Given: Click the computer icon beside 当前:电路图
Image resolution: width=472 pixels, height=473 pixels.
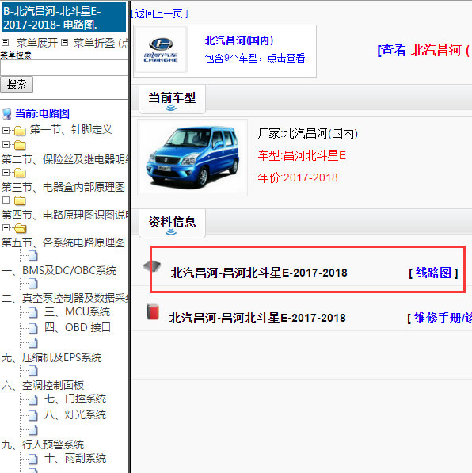Looking at the screenshot, I should tap(7, 114).
